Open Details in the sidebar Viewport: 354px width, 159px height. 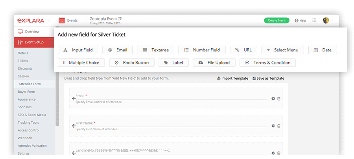(23, 53)
